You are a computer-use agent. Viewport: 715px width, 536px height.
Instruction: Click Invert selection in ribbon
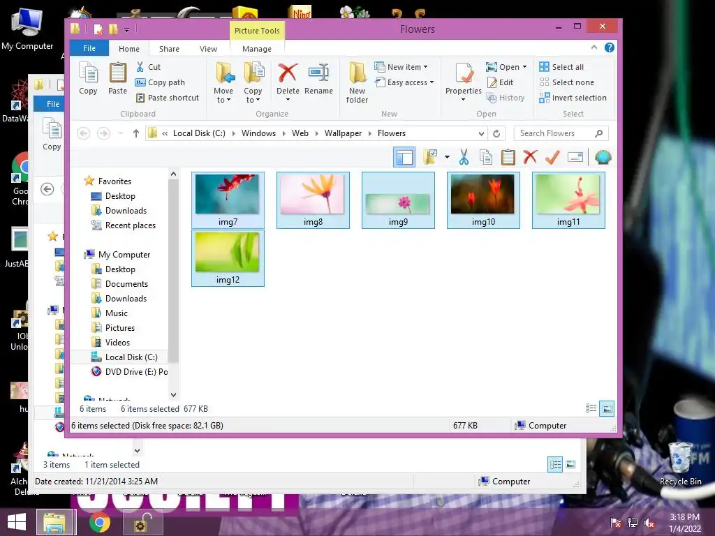tap(573, 98)
